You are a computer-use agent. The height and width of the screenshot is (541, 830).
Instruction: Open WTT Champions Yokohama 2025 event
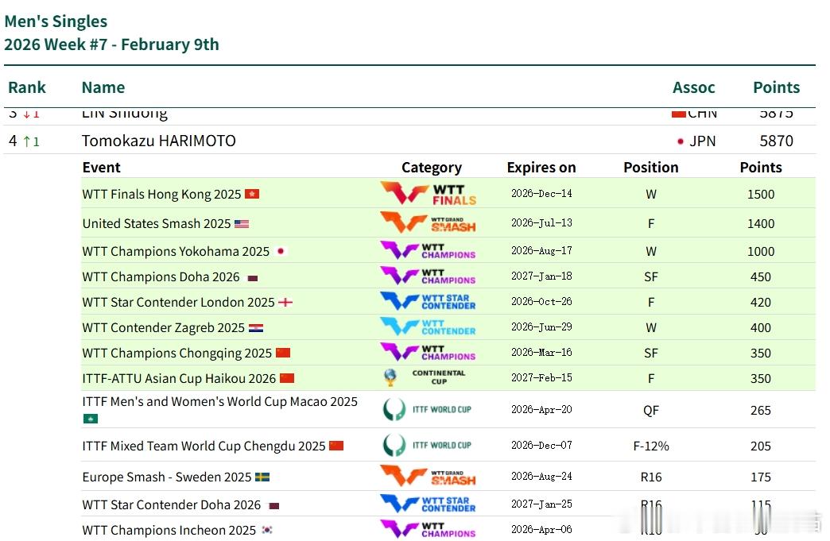point(176,251)
